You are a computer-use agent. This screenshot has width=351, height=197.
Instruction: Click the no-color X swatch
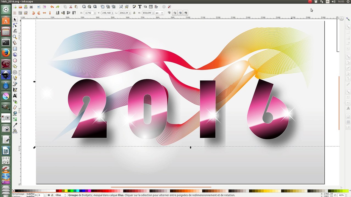[x=13, y=191]
